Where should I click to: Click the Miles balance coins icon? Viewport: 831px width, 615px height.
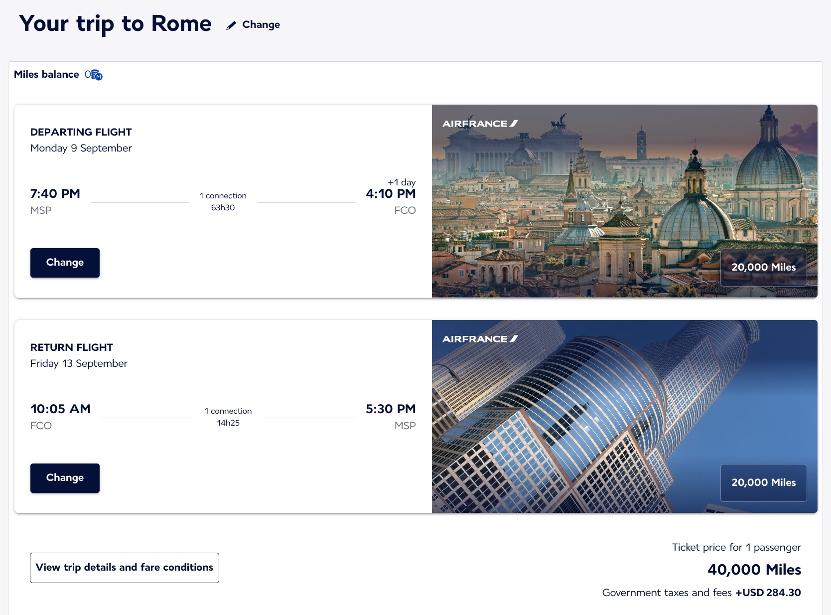tap(94, 75)
